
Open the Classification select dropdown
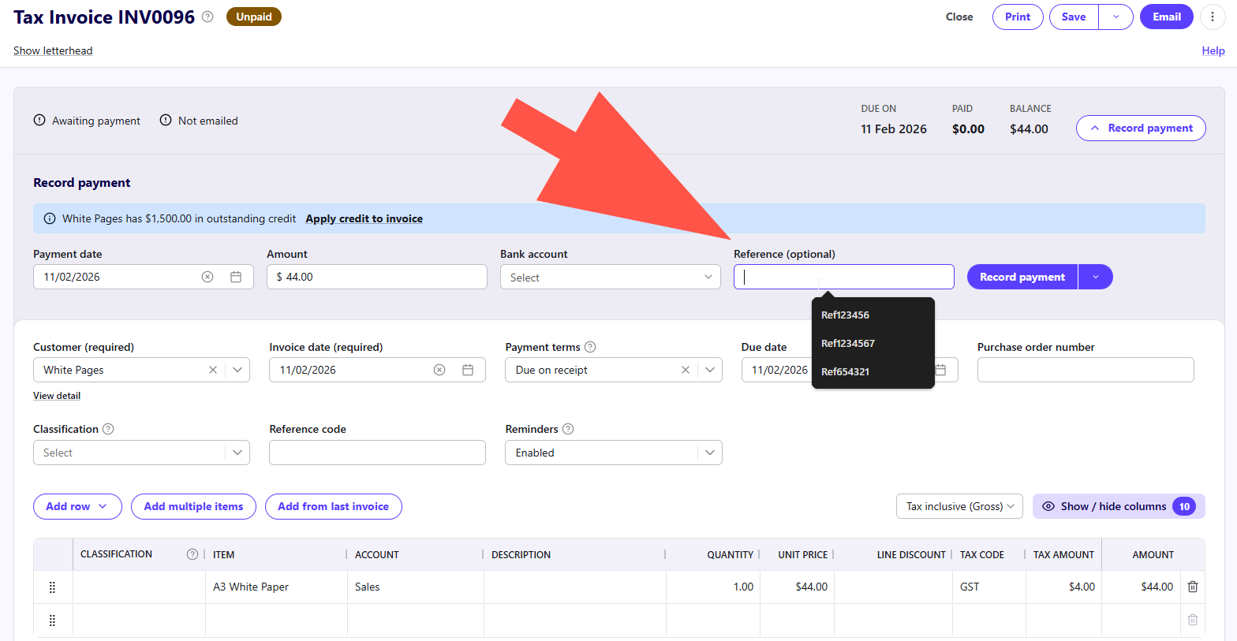tap(141, 453)
